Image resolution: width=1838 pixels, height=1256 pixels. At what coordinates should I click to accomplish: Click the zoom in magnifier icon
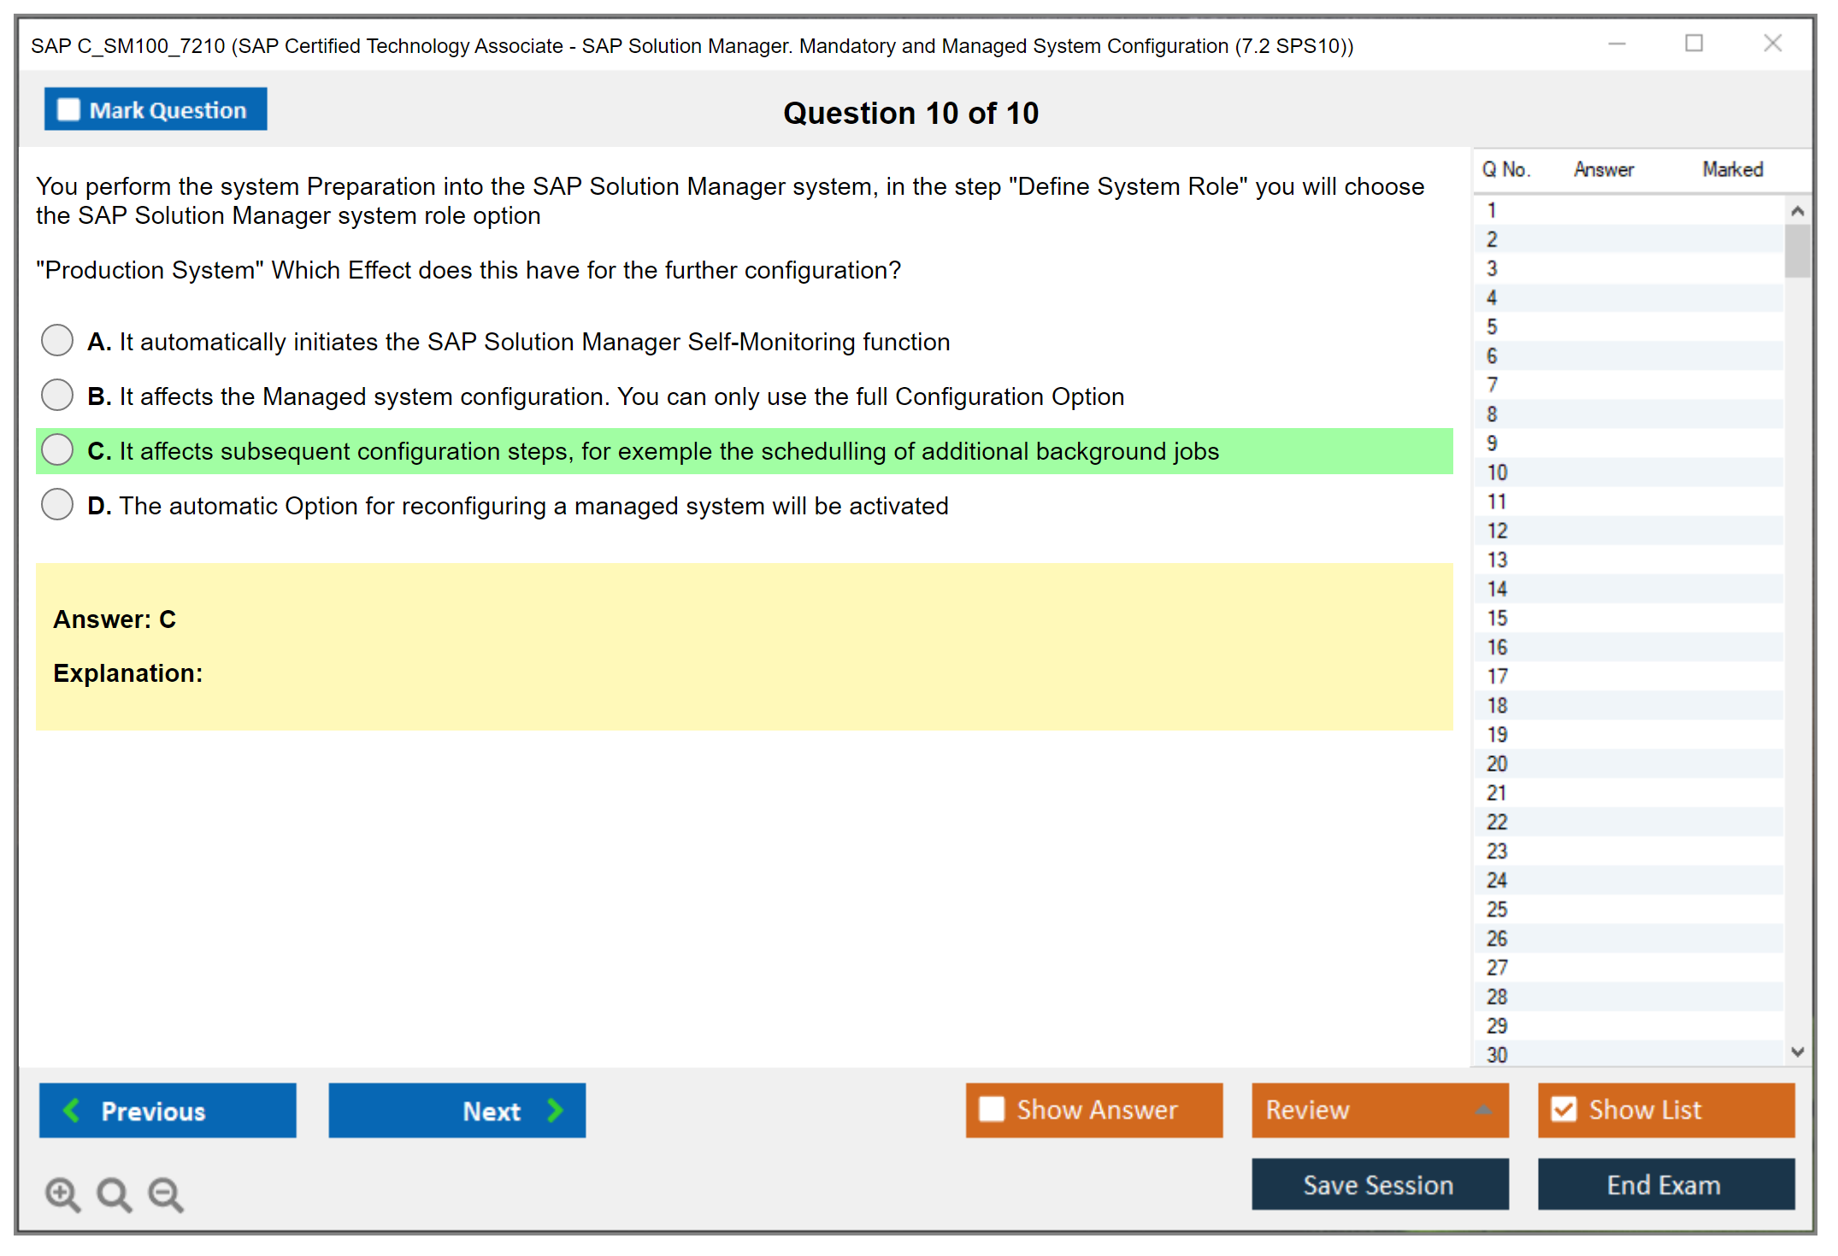62,1194
